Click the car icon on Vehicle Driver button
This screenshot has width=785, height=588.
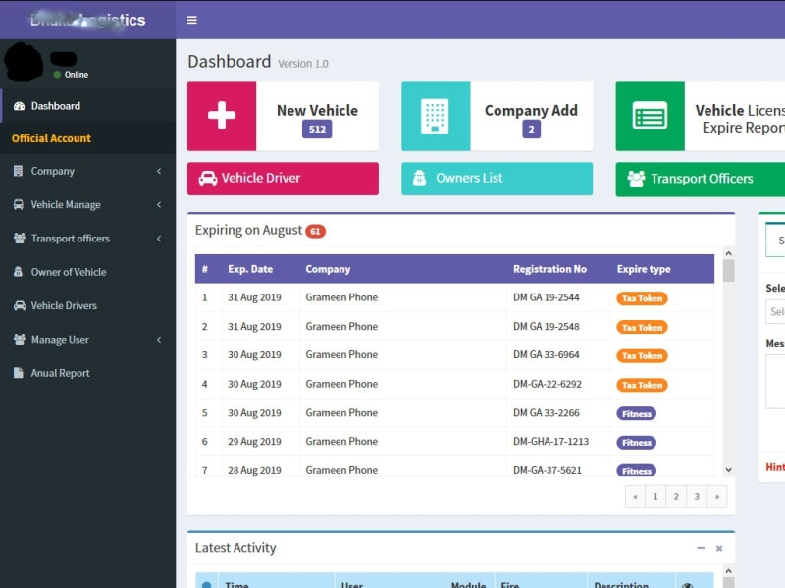click(x=210, y=179)
